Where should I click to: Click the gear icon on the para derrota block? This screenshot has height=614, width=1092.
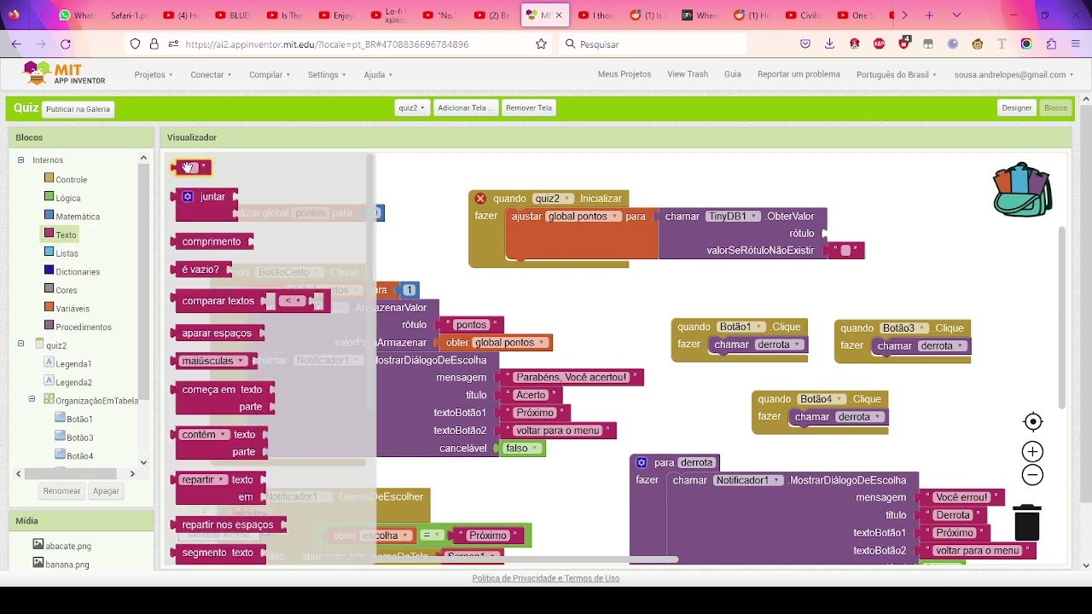[642, 462]
